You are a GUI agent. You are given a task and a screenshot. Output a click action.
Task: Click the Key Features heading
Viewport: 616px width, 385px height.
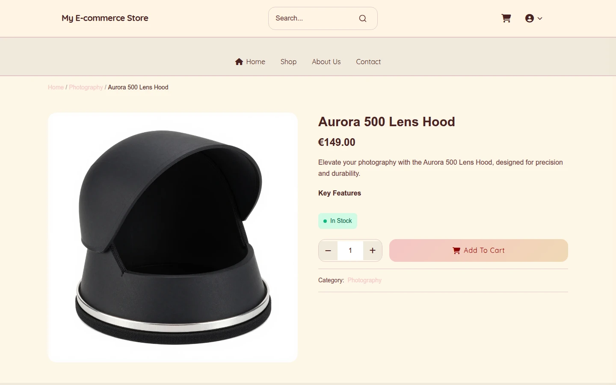tap(340, 193)
